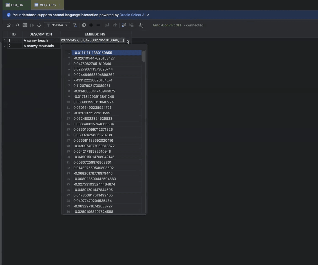Select vector value -0.011111111380159855

click(x=106, y=53)
